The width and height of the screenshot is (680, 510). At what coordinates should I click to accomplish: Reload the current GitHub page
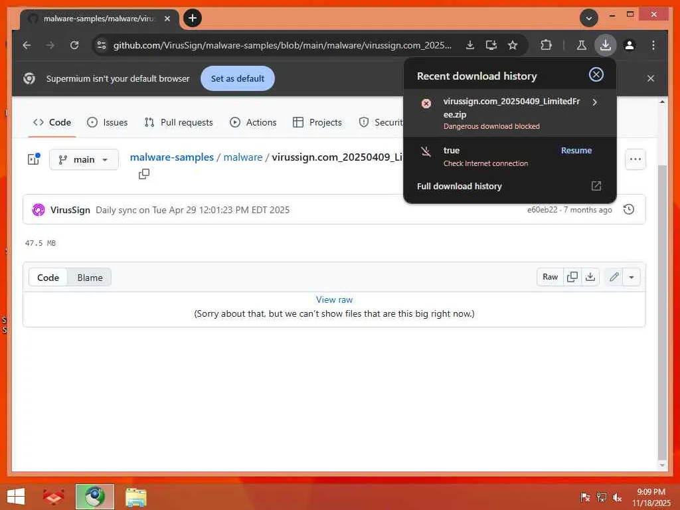coord(74,45)
